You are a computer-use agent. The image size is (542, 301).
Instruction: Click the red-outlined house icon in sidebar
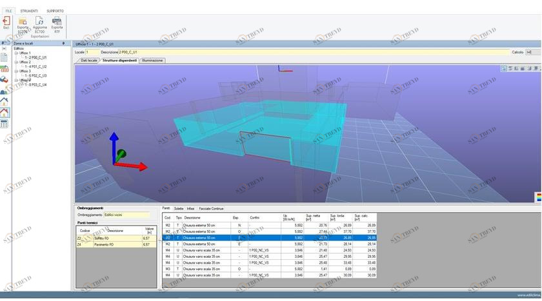[x=5, y=112]
